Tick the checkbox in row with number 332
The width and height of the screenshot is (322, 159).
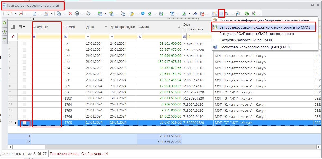[x=24, y=56]
